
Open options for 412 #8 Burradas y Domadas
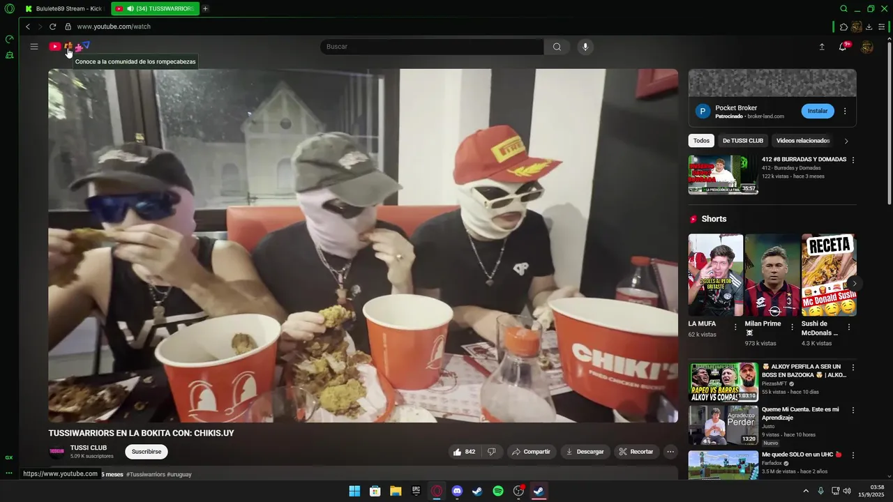[x=853, y=160]
